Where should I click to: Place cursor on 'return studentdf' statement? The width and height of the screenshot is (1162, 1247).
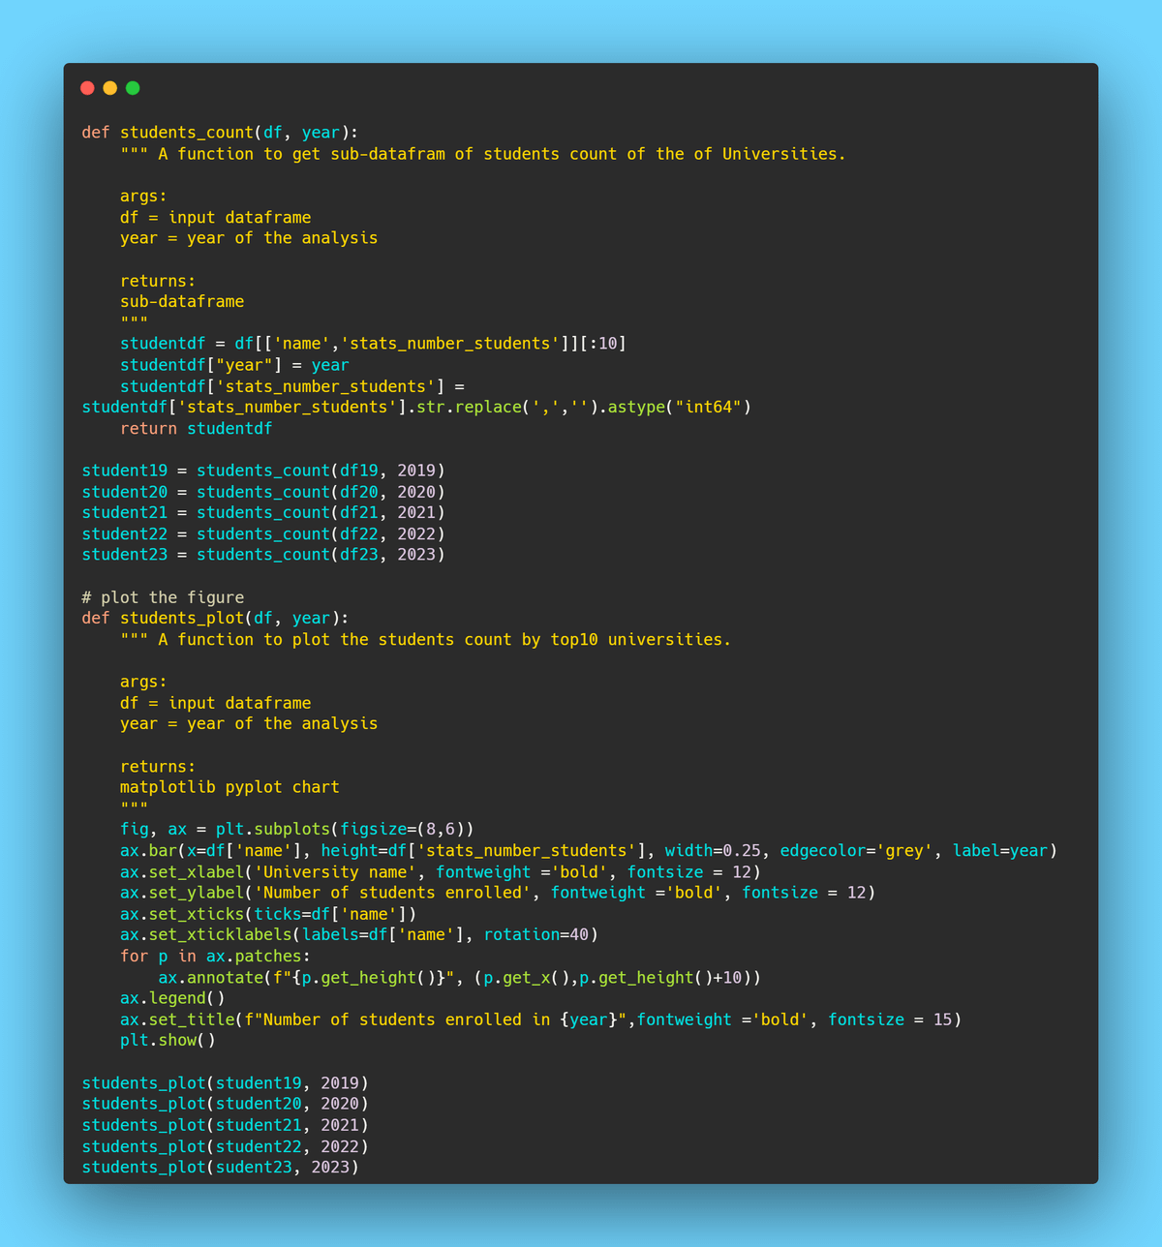tap(196, 428)
